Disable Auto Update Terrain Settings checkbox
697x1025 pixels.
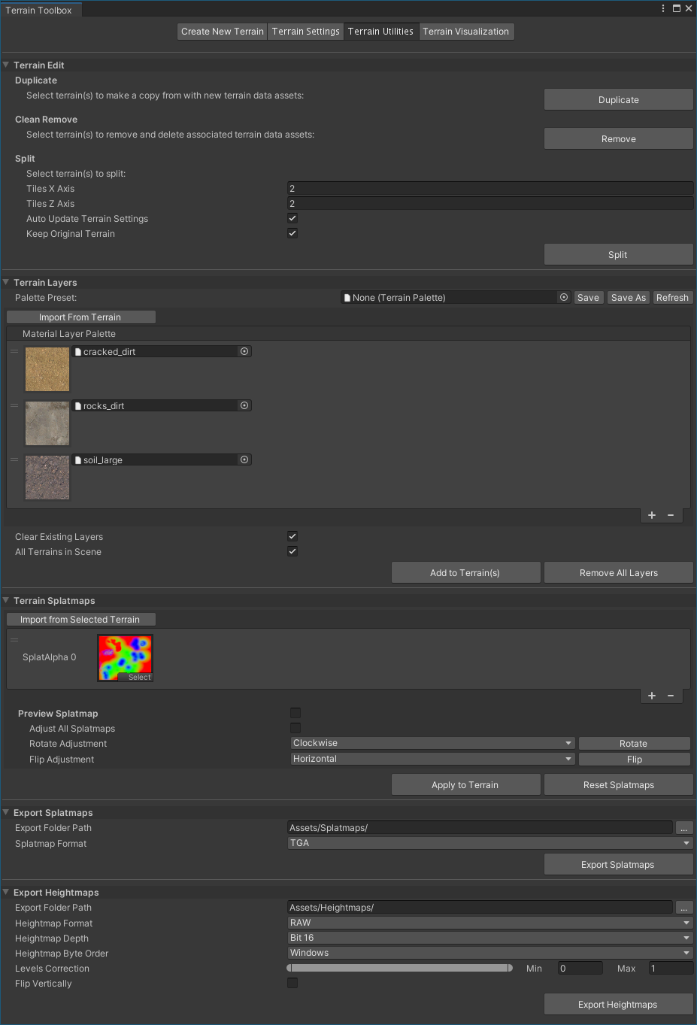[x=292, y=218]
